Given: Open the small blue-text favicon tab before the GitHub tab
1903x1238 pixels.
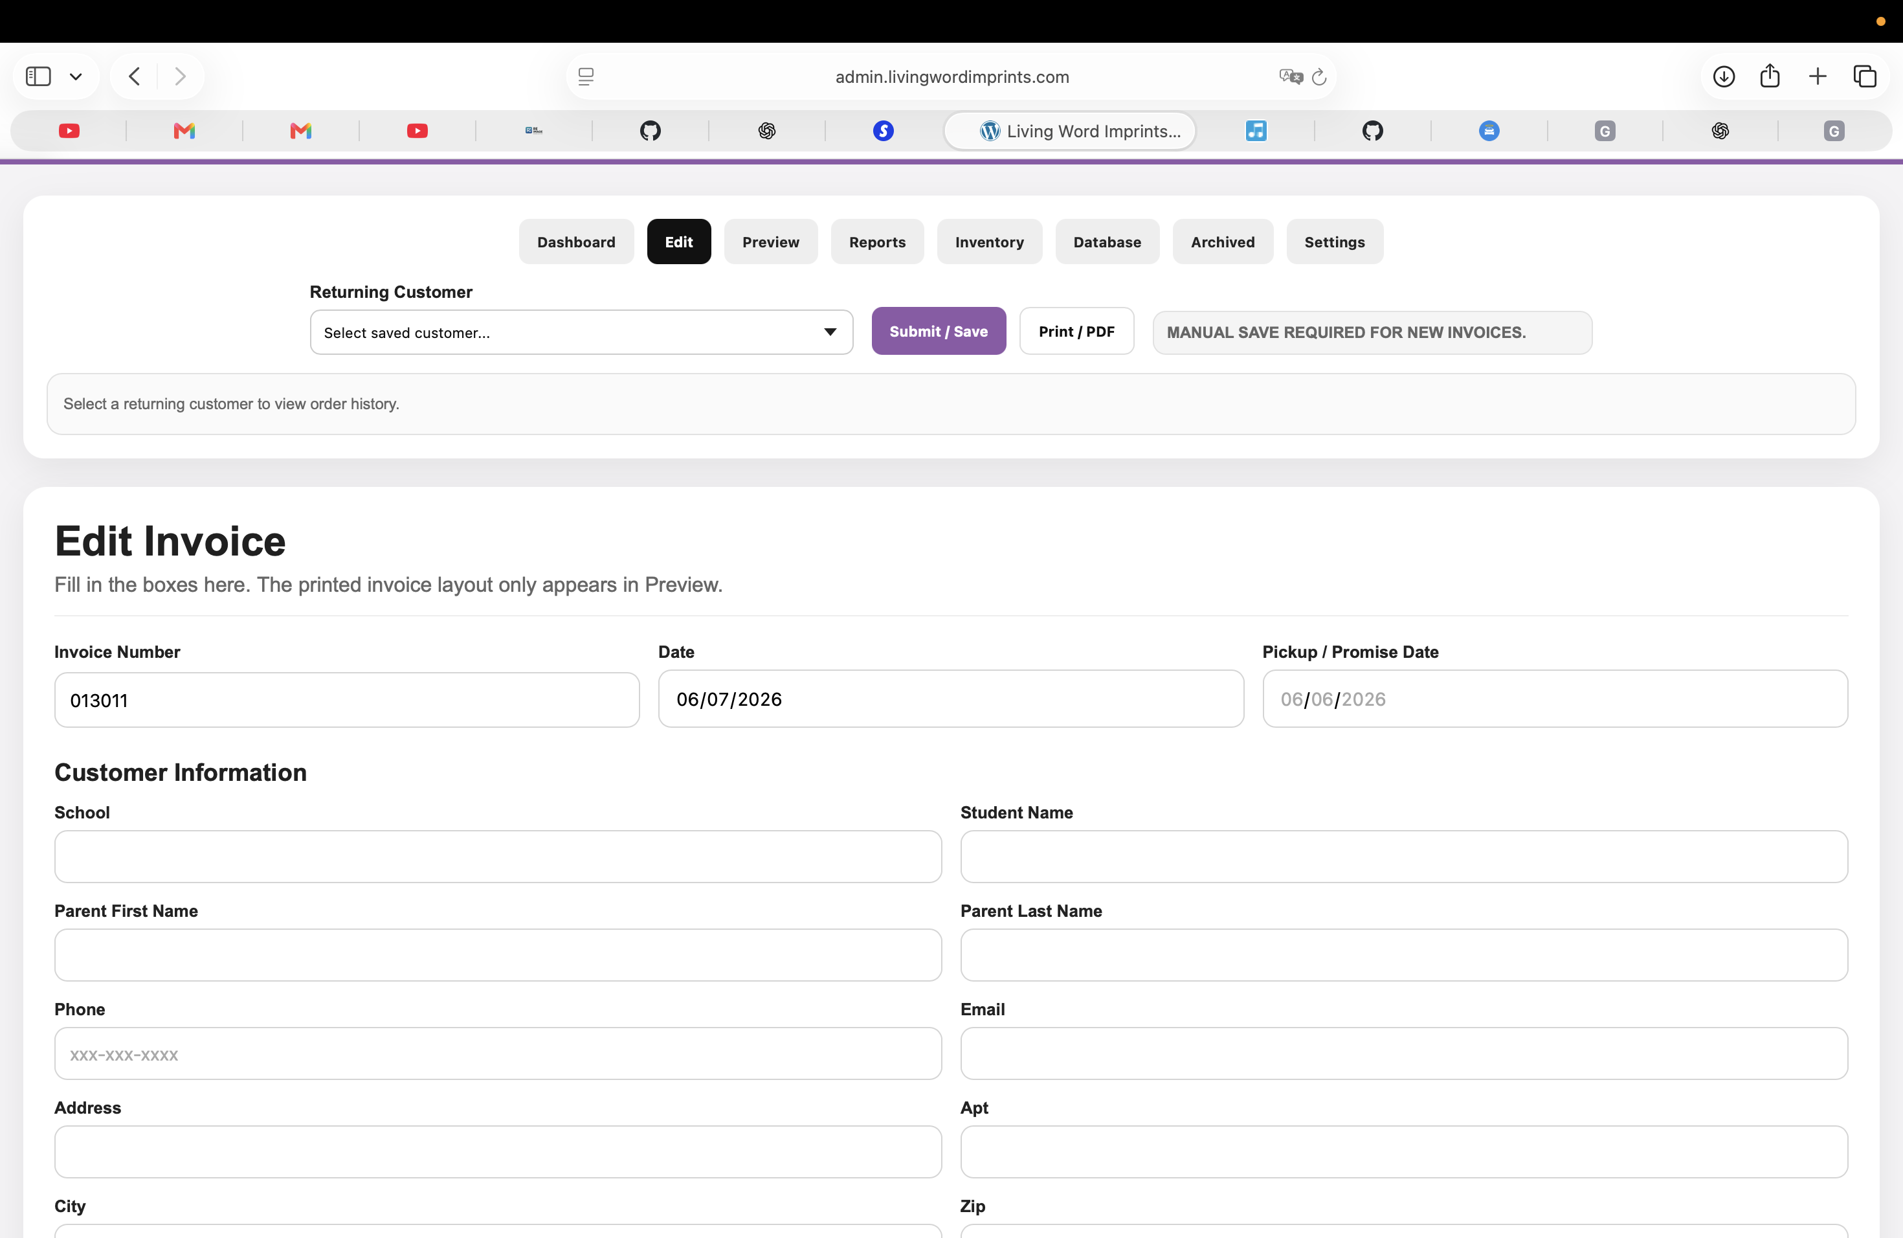Looking at the screenshot, I should tap(534, 130).
